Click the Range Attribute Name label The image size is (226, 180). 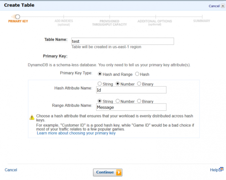pyautogui.click(x=72, y=106)
